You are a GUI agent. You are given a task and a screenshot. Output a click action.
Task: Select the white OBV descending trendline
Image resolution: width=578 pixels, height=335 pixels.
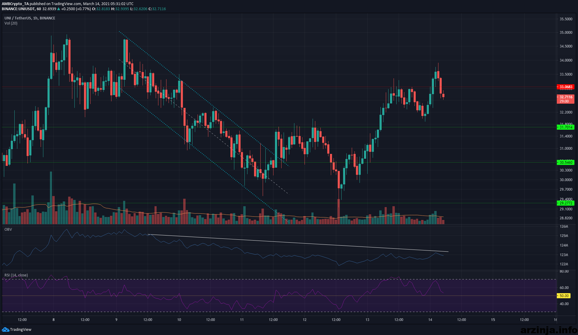(298, 243)
